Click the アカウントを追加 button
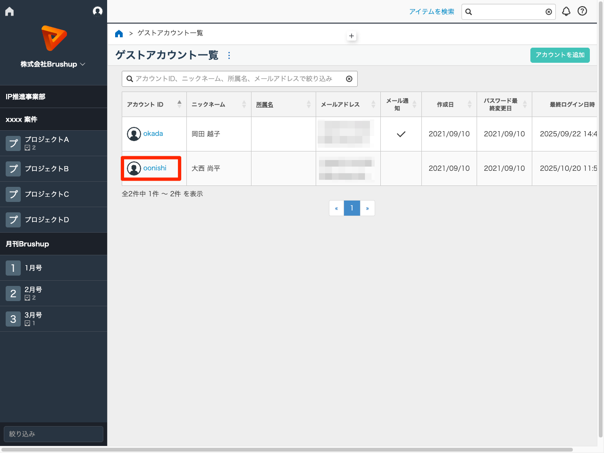Viewport: 604px width, 453px height. [560, 55]
